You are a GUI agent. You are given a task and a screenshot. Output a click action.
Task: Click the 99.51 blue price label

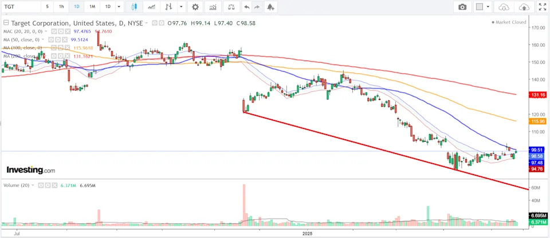(536, 150)
